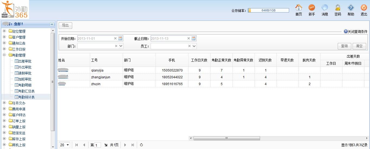Select 考勤统计表 in the sidebar

click(x=26, y=97)
